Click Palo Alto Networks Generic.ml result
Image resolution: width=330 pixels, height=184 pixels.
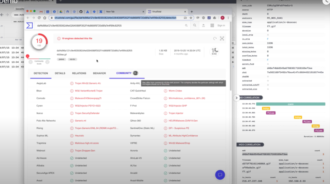coord(80,121)
